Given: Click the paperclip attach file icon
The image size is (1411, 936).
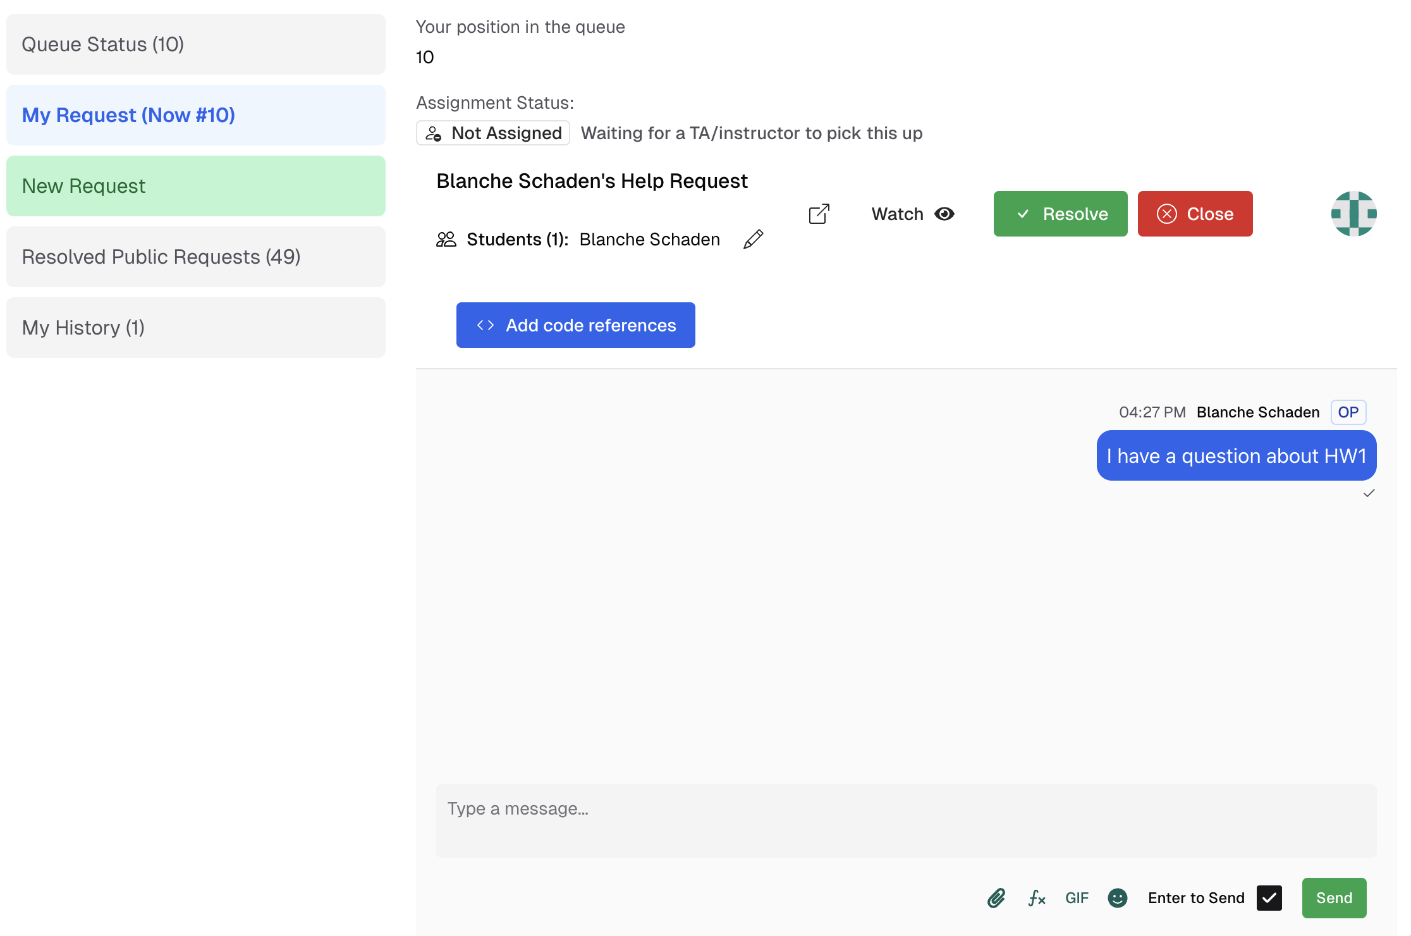Looking at the screenshot, I should point(996,897).
